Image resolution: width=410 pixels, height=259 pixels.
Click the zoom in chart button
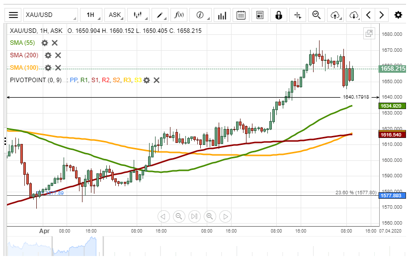pyautogui.click(x=210, y=216)
